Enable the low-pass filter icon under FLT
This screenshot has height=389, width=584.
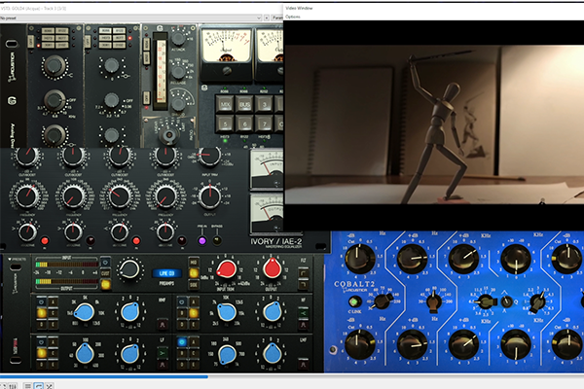(304, 285)
